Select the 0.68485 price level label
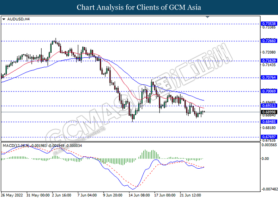278x198 pixels. click(x=269, y=122)
